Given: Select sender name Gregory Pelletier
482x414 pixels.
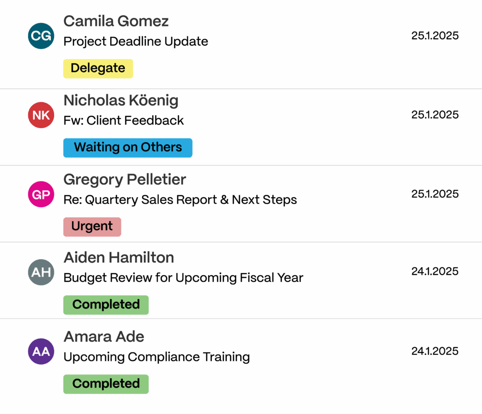Looking at the screenshot, I should 125,179.
